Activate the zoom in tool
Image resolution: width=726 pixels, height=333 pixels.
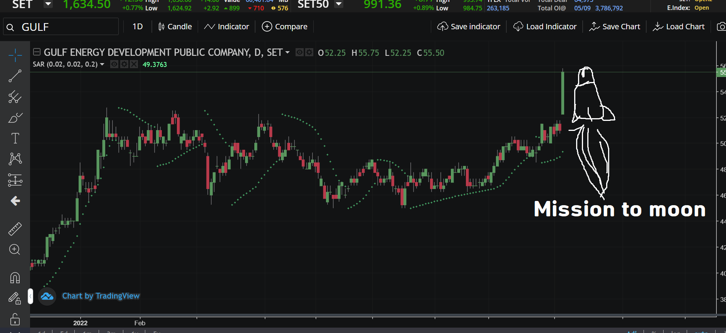tap(15, 249)
